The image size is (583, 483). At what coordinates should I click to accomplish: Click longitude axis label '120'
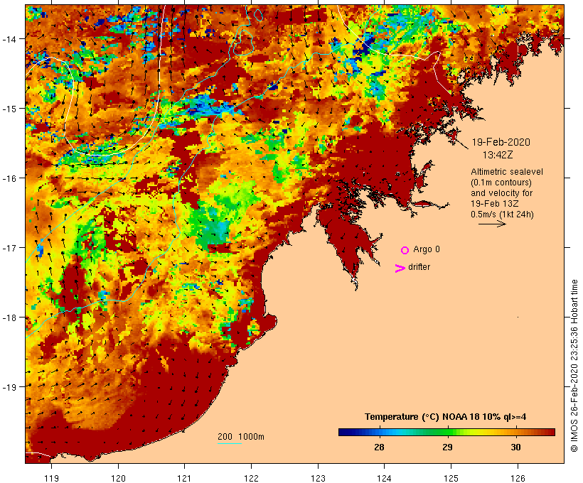point(118,478)
